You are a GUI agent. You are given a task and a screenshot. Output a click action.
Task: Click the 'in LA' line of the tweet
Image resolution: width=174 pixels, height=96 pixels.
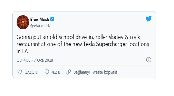pos(22,51)
